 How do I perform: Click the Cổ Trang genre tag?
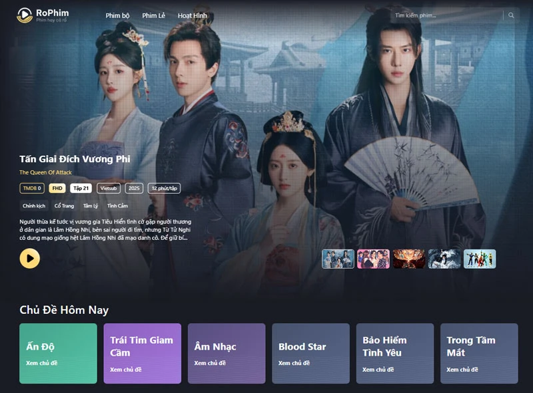(64, 205)
